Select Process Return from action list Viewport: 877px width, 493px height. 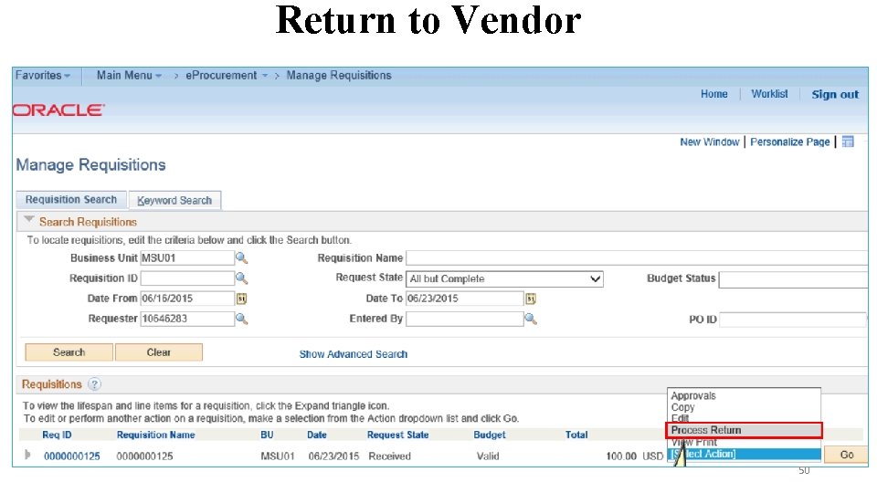click(744, 430)
